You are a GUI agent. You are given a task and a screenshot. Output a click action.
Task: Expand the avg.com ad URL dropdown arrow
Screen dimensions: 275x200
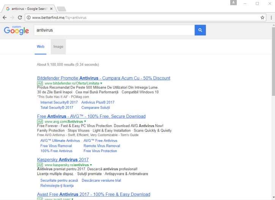click(85, 121)
